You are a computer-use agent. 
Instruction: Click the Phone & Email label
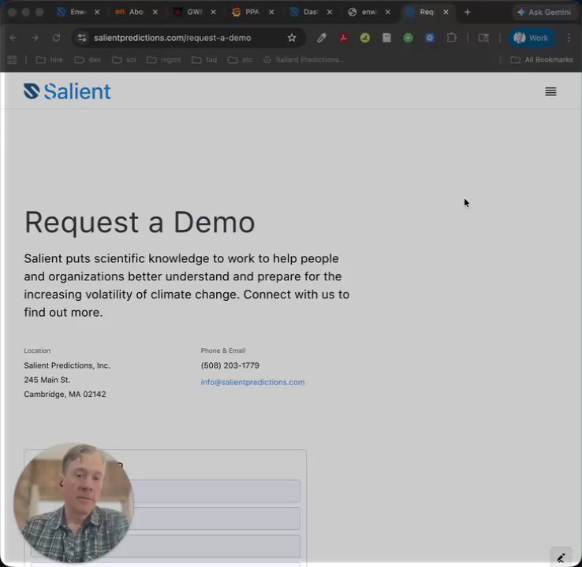click(x=222, y=350)
